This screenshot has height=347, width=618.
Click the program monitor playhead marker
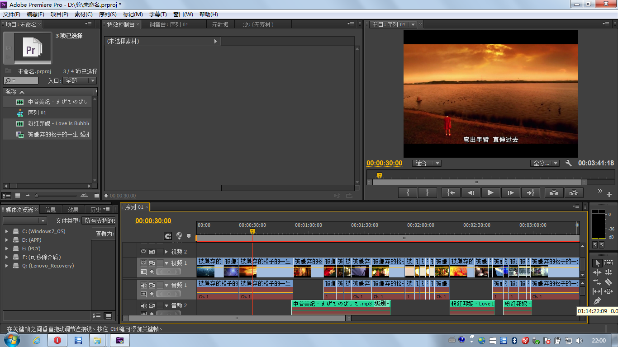[x=379, y=175]
